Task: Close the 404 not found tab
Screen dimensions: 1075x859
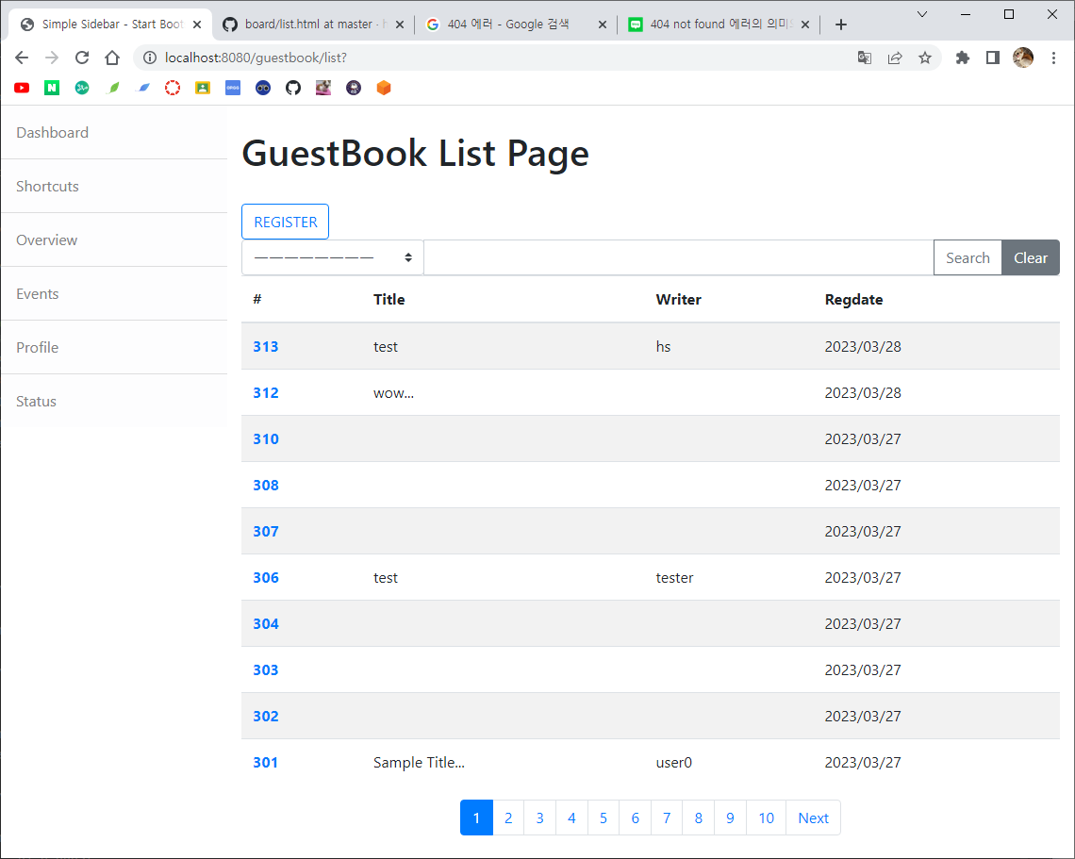Action: [x=805, y=25]
